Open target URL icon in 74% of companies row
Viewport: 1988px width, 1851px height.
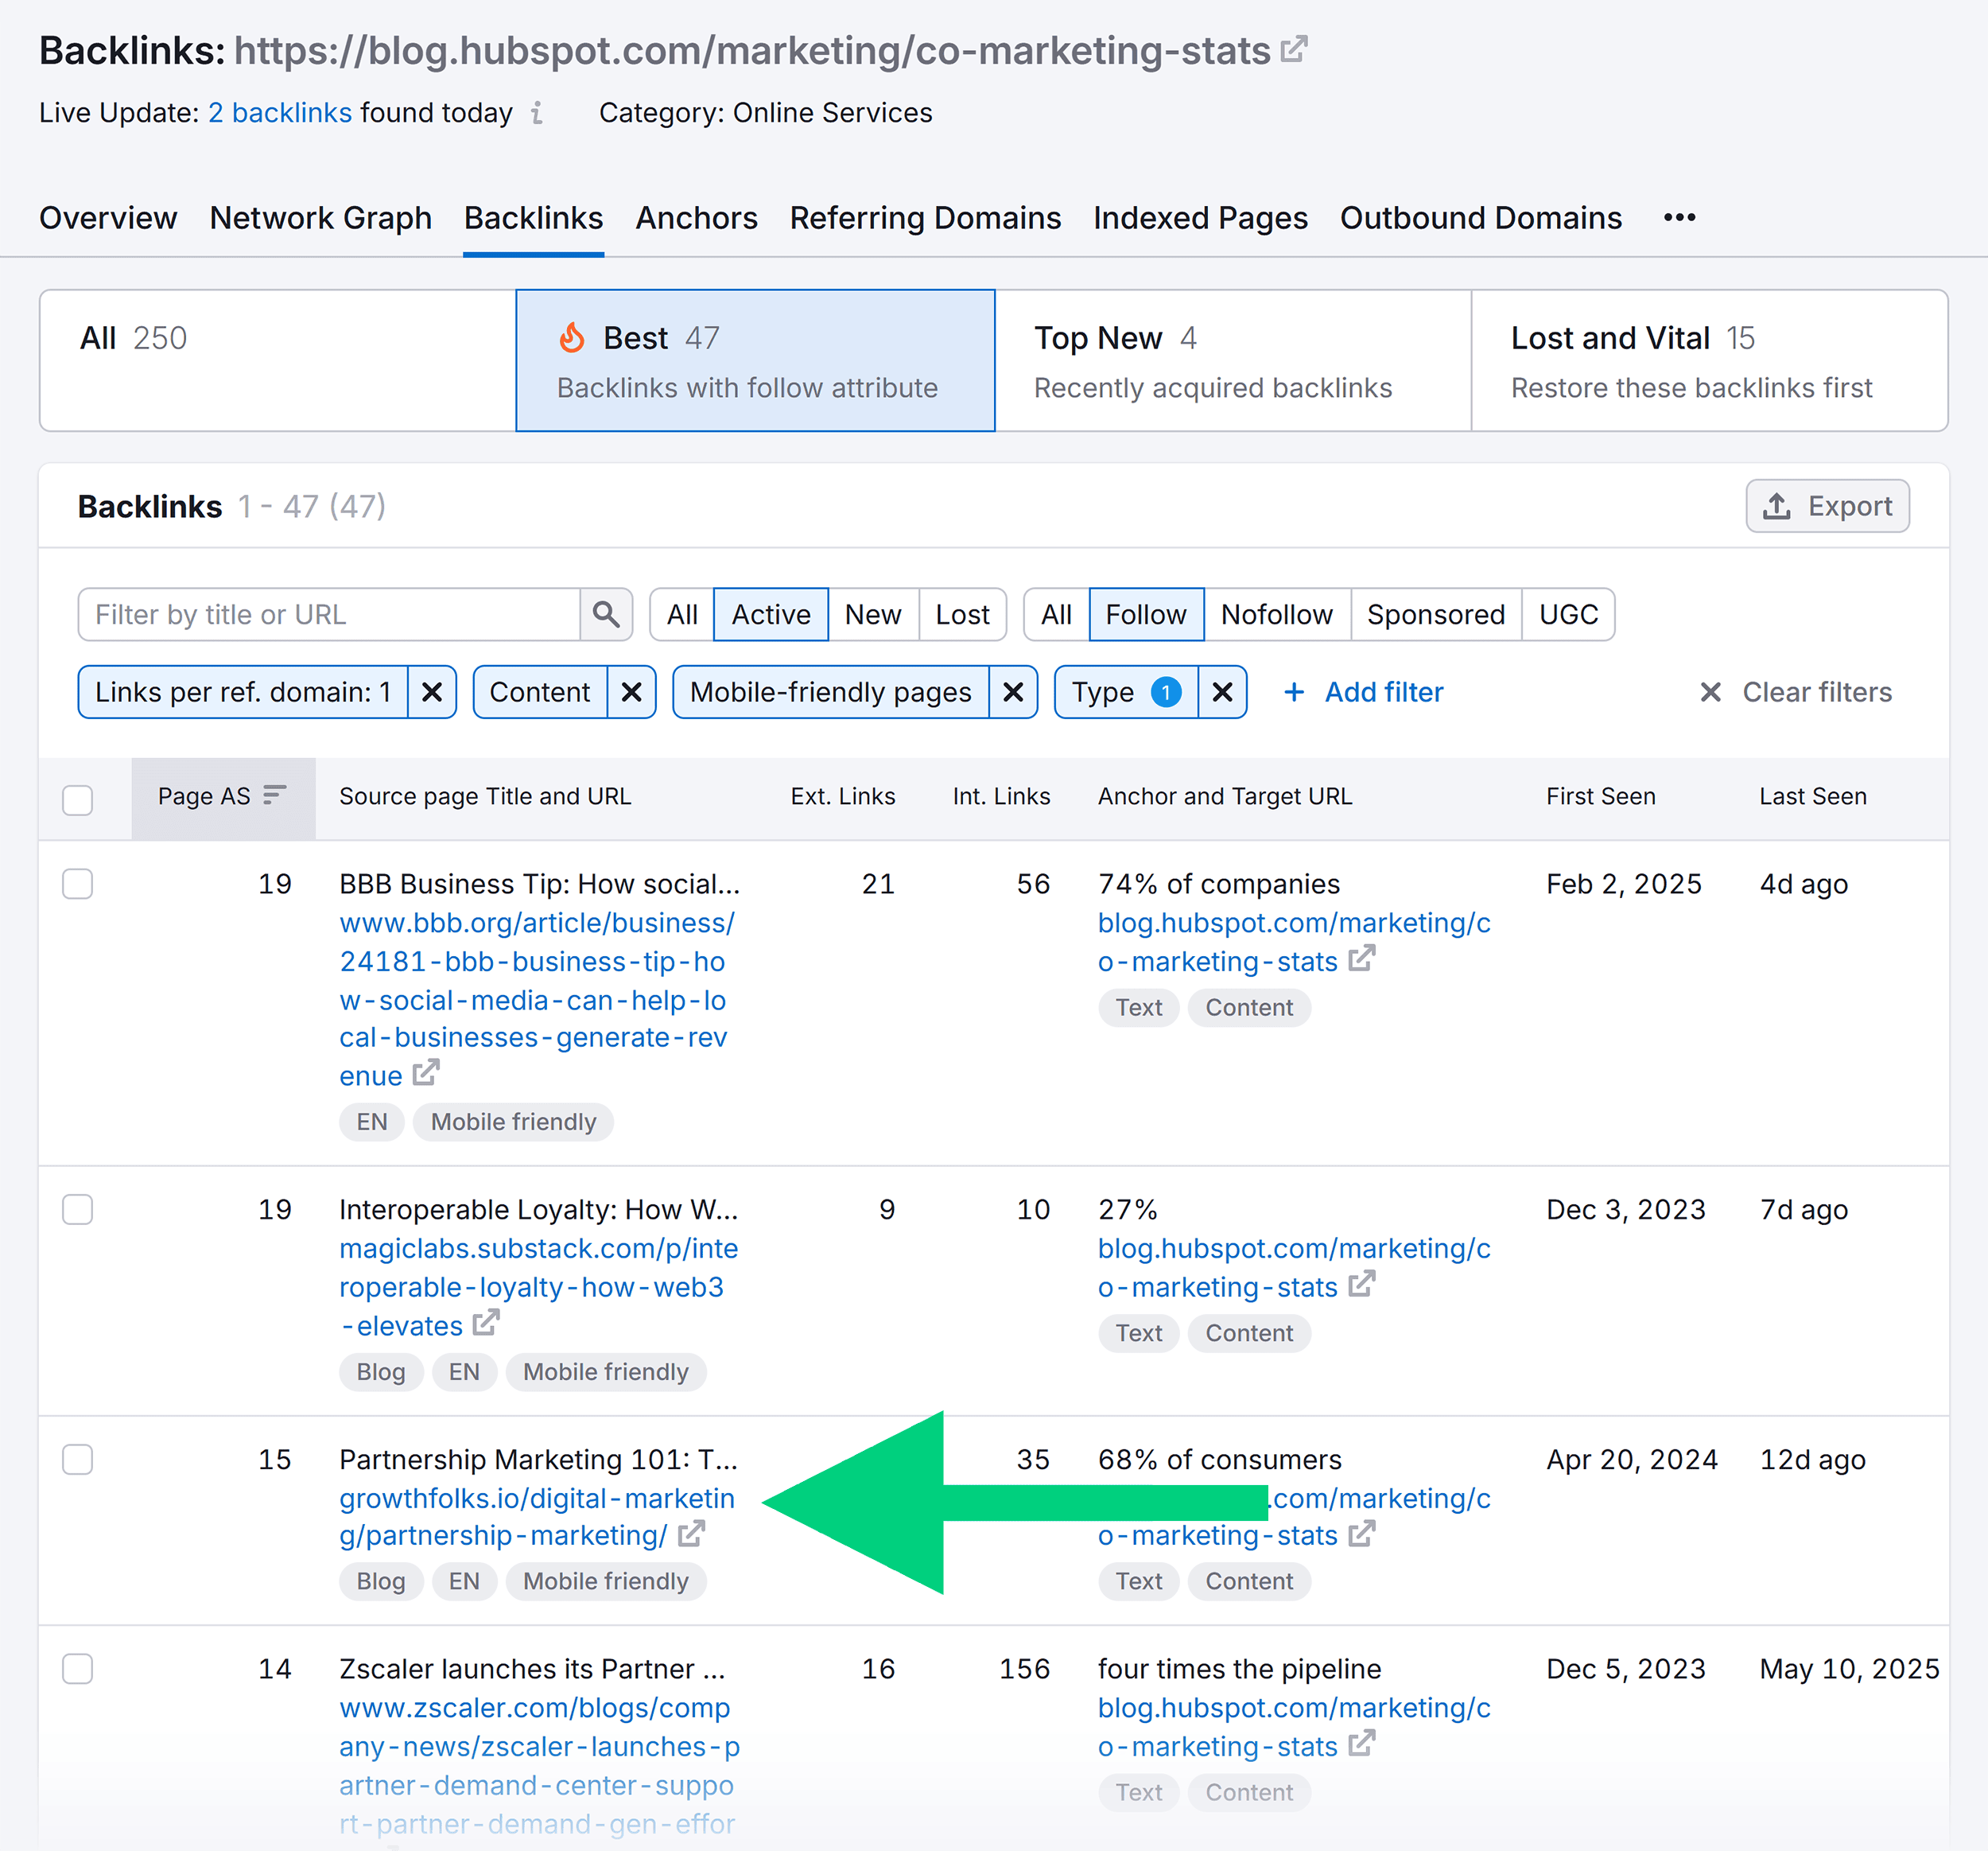coord(1362,959)
